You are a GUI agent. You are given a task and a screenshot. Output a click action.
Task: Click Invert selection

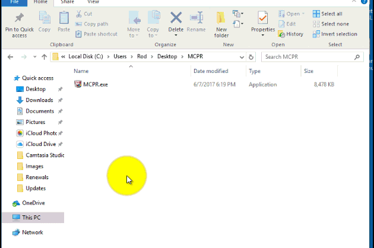point(335,34)
